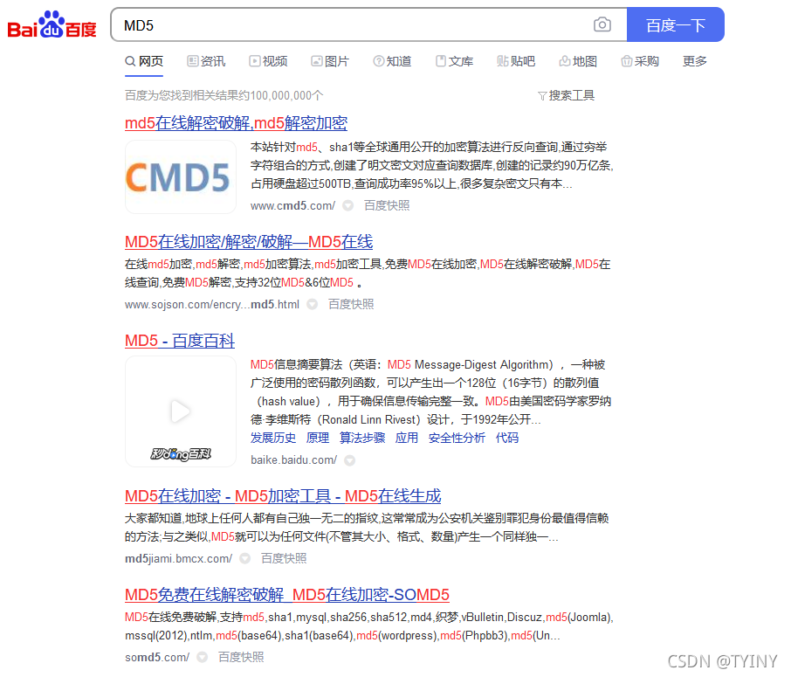Click the camera icon for image search
The width and height of the screenshot is (791, 677).
(x=602, y=24)
